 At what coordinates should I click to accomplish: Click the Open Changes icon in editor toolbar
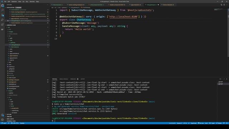click(x=221, y=5)
